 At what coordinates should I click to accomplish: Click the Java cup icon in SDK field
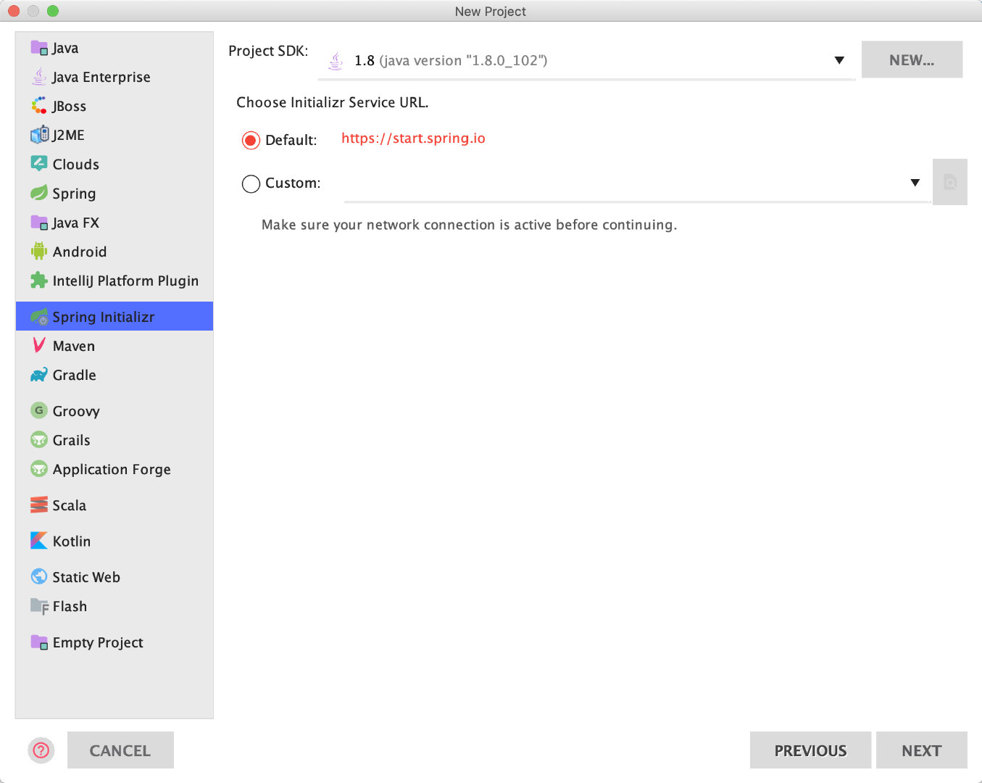click(x=336, y=61)
